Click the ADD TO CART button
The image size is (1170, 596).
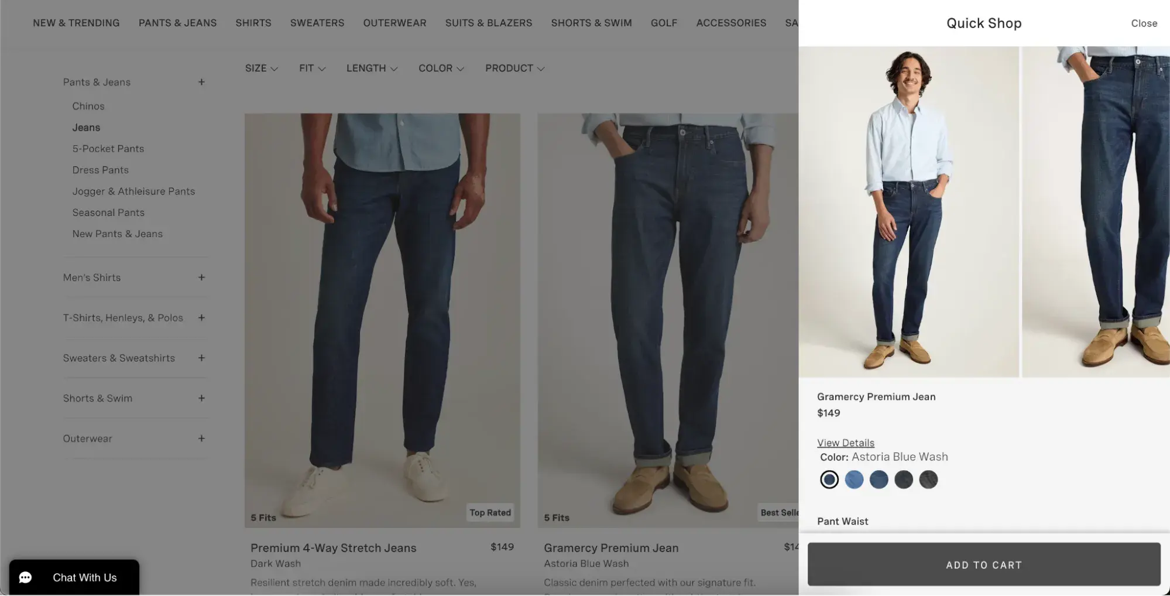984,564
